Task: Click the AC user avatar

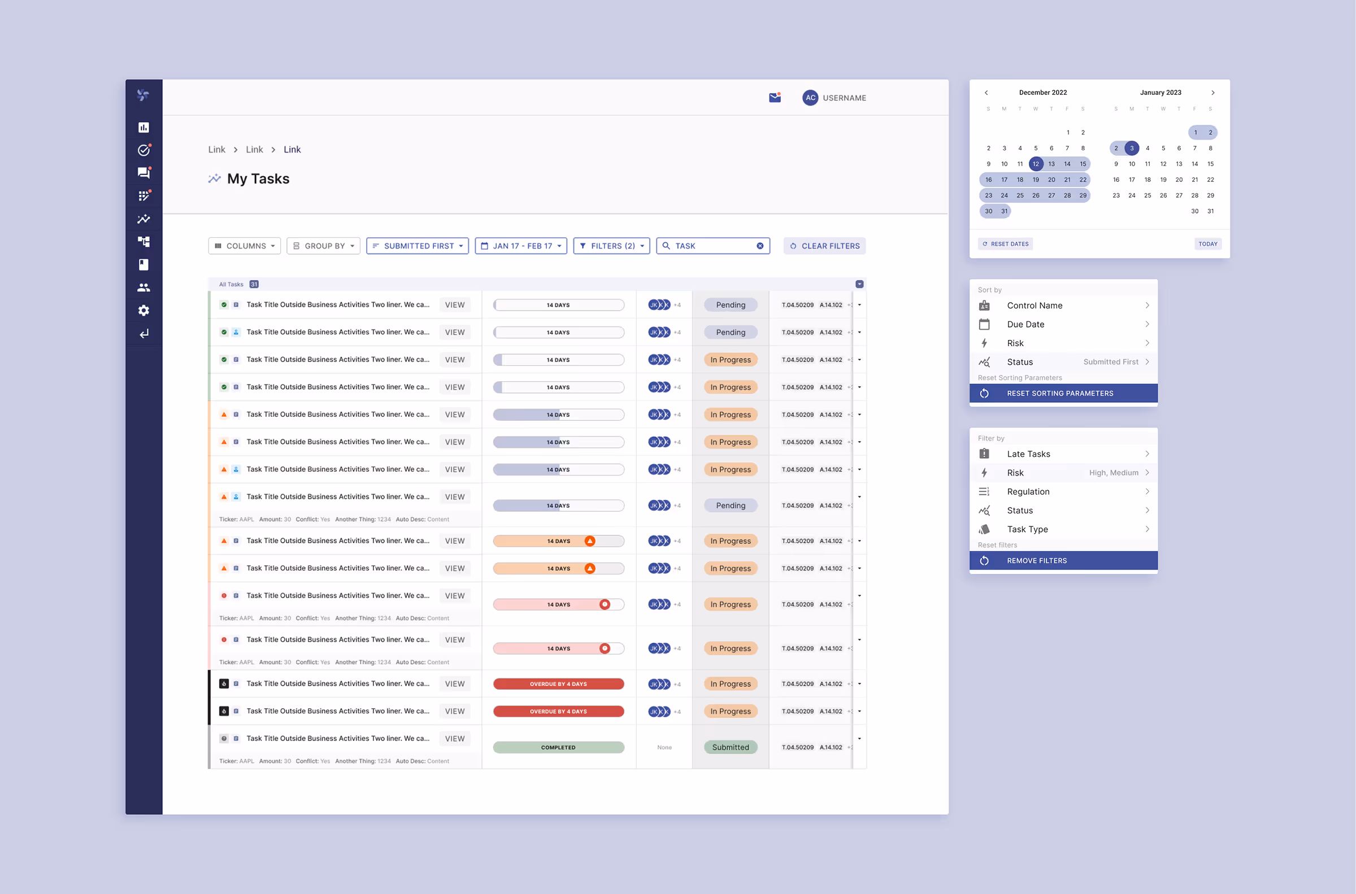Action: pyautogui.click(x=810, y=98)
